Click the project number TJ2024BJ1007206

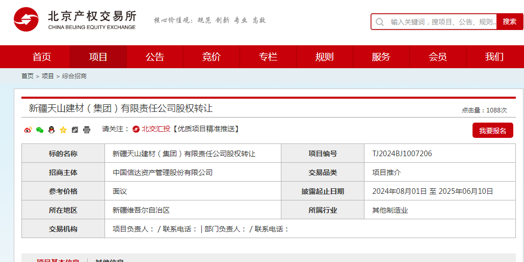point(402,154)
